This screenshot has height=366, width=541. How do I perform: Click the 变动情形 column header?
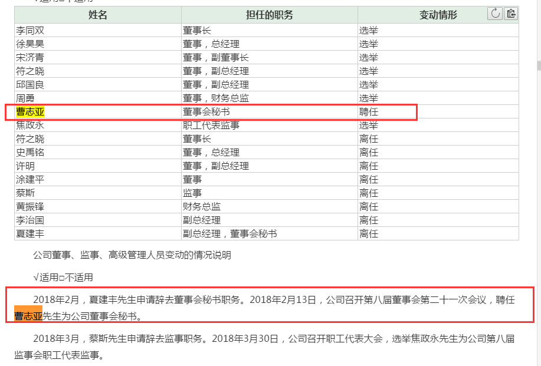(x=438, y=15)
